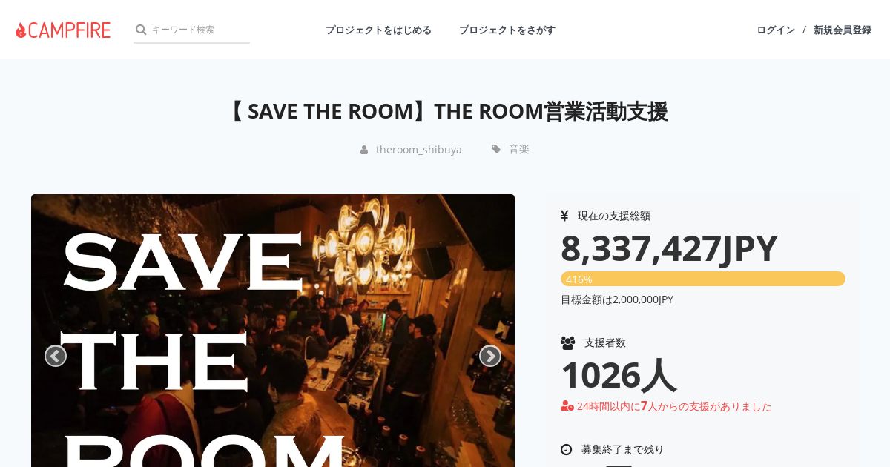
Task: Click the supporters group icon beside 支援者数
Action: (x=568, y=342)
